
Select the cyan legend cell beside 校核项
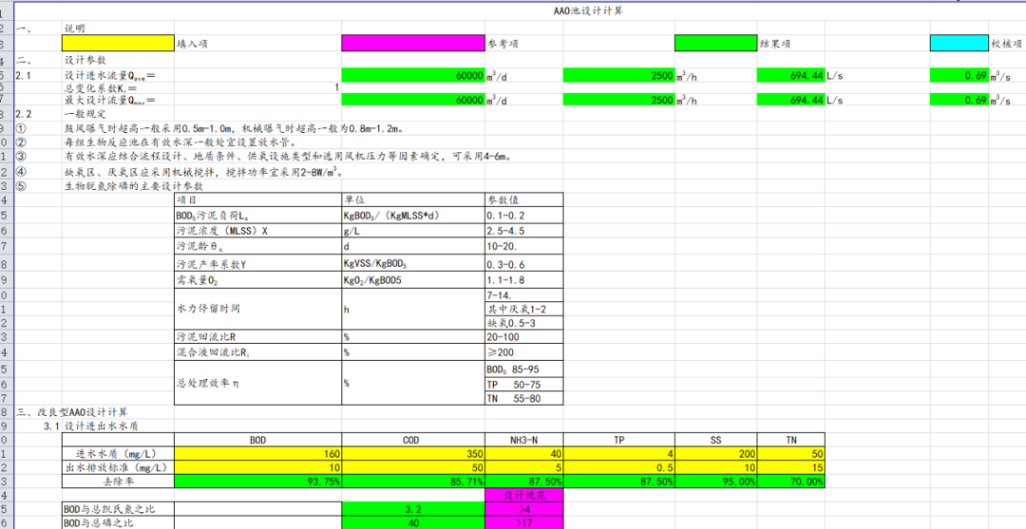pos(959,43)
